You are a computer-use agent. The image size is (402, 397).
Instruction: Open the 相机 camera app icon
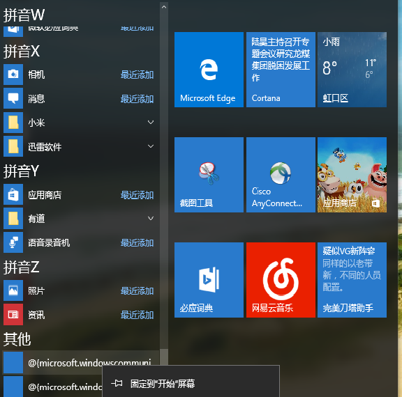[x=13, y=75]
